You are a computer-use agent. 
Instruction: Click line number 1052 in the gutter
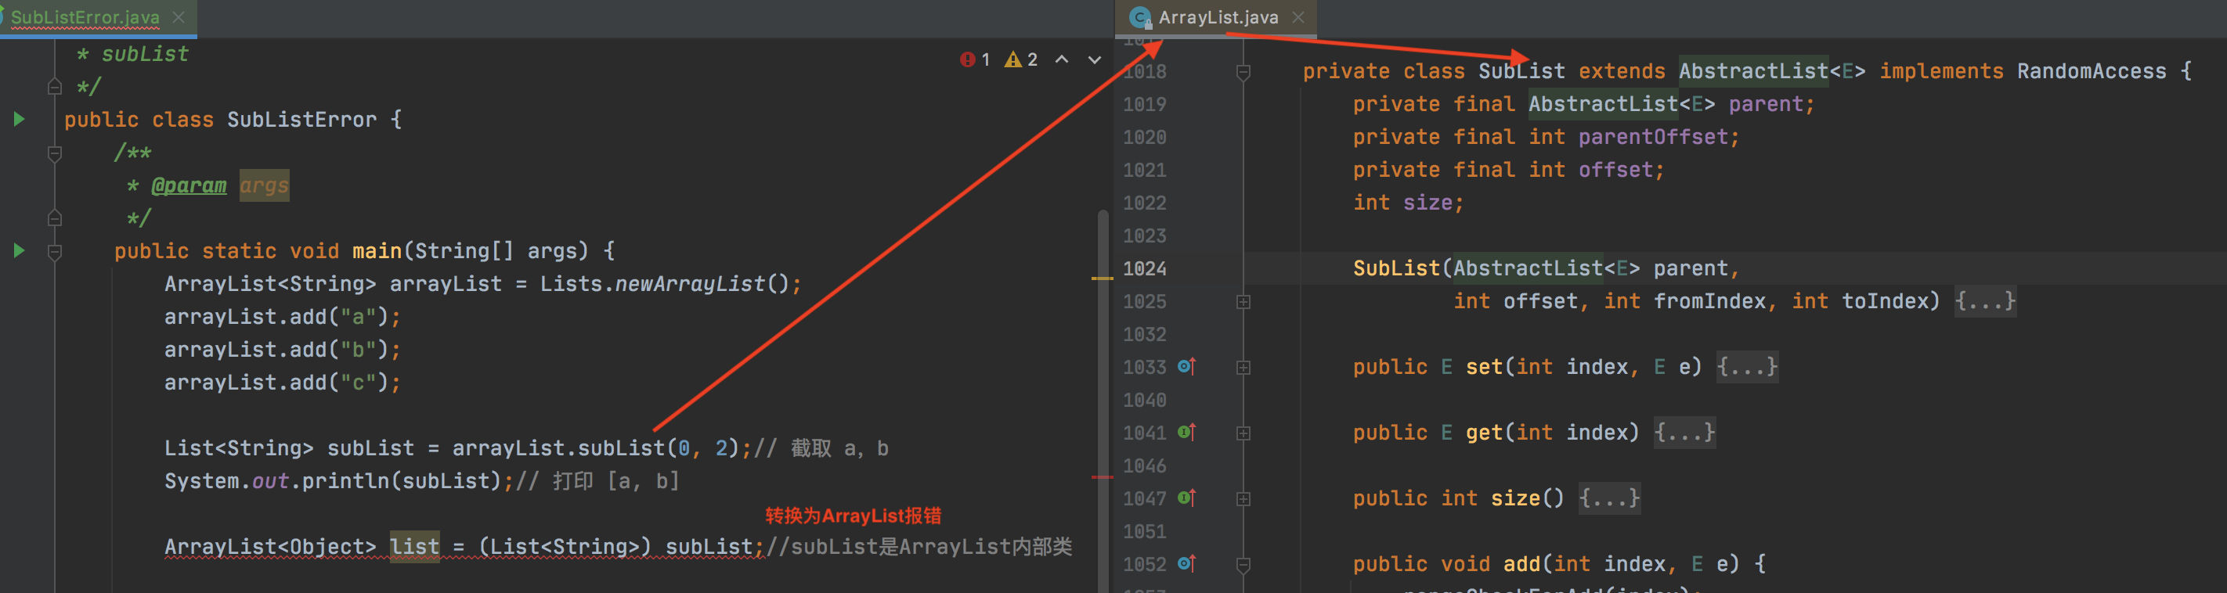[1145, 563]
